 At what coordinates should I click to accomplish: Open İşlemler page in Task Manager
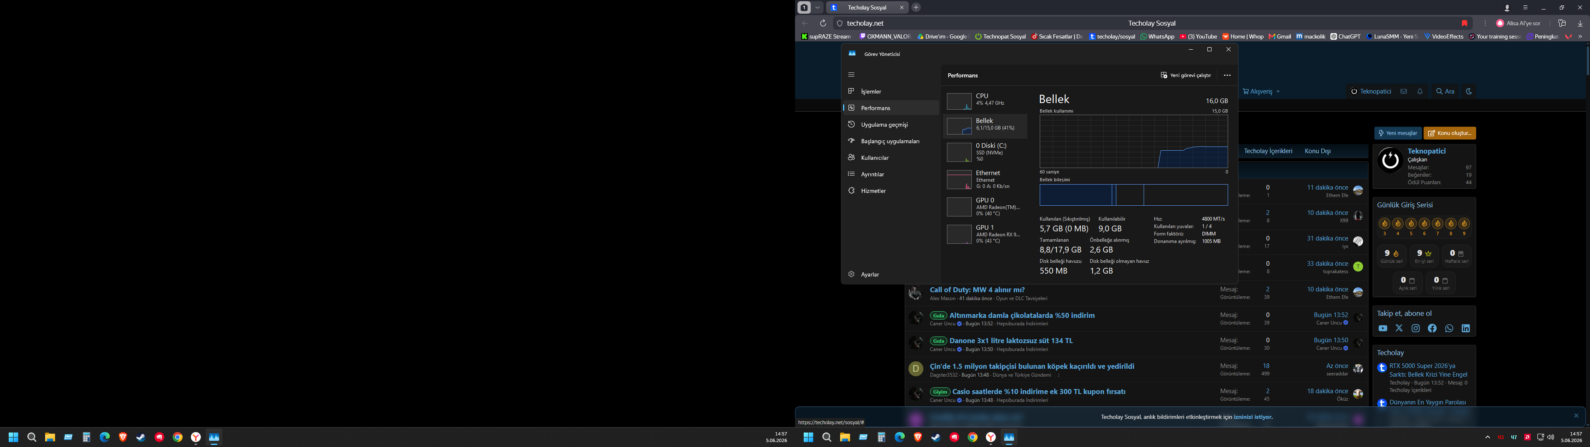(x=891, y=91)
